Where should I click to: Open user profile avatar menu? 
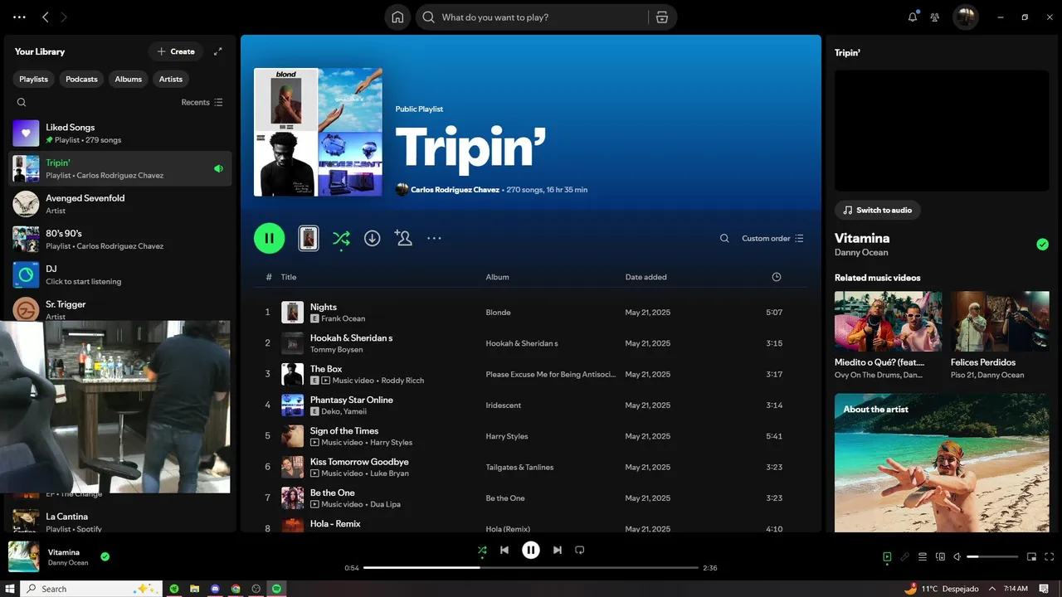(965, 17)
